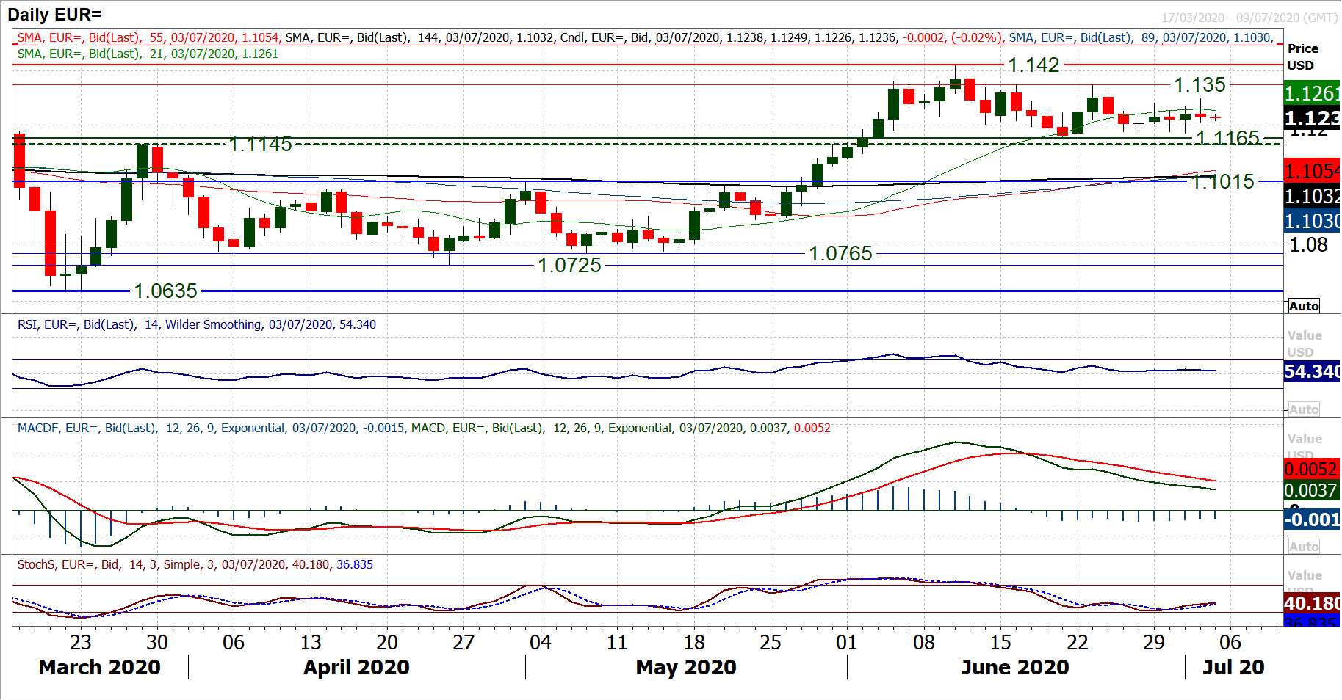1342x700 pixels.
Task: Select the April 2020 month label
Action: (x=356, y=667)
